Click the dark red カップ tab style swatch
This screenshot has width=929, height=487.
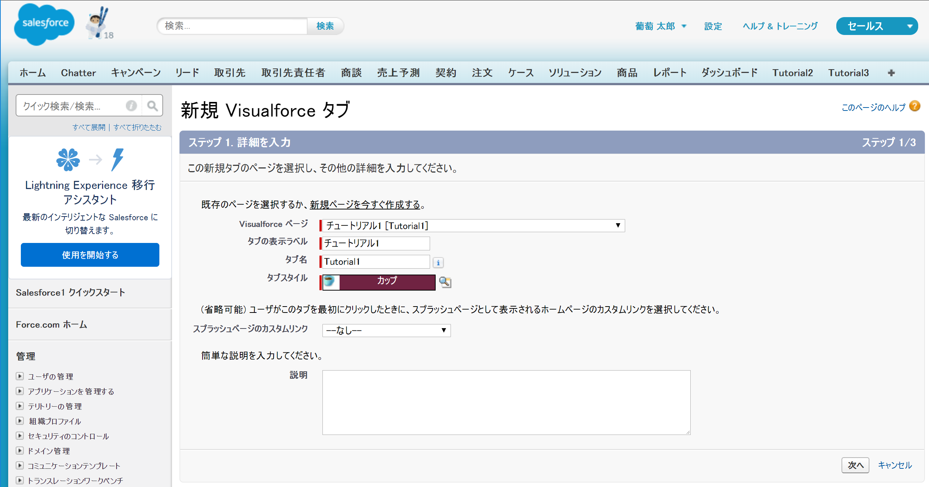(387, 282)
